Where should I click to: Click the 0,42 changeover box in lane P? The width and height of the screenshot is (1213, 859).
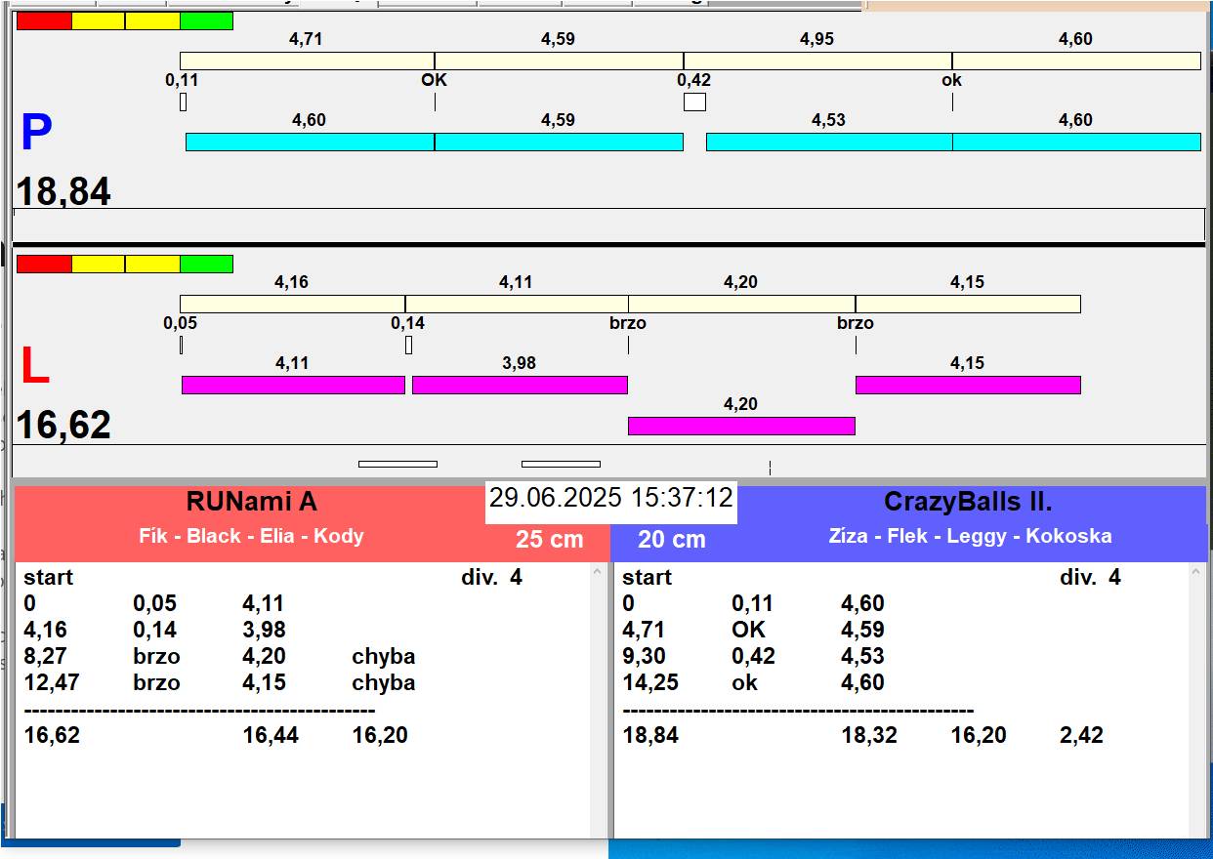694,102
